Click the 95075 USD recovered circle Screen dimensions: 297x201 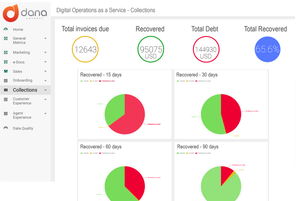pyautogui.click(x=151, y=49)
